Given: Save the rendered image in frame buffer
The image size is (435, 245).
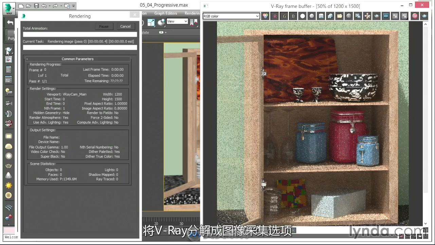Looking at the screenshot, I should [321, 16].
